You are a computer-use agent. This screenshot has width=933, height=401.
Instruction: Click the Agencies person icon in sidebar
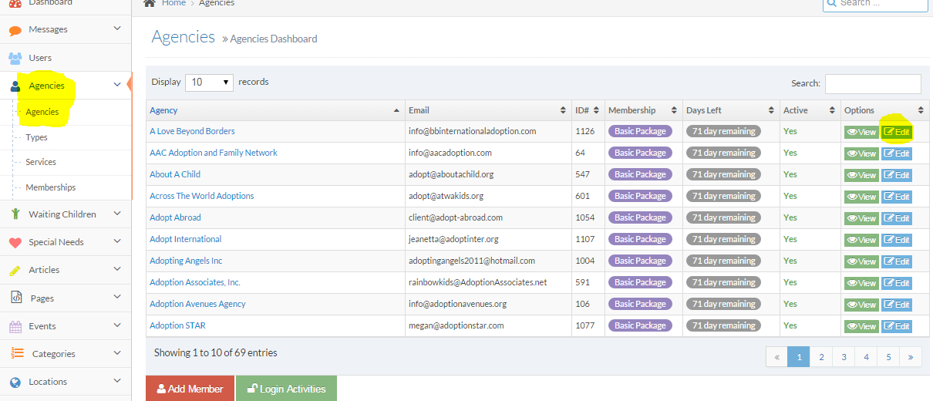click(x=15, y=86)
